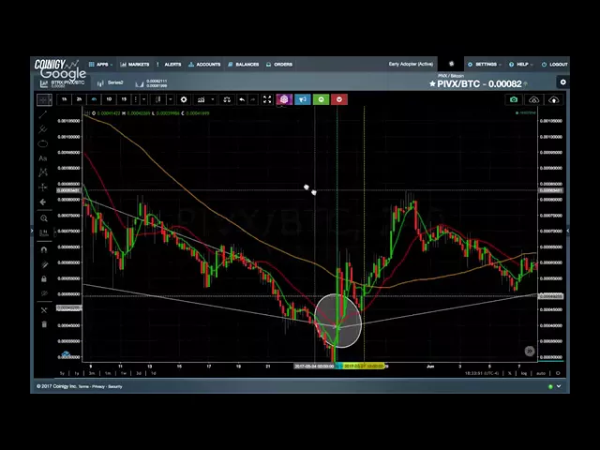Expand the footer chevron beside green status dot
The height and width of the screenshot is (450, 600).
point(559,386)
